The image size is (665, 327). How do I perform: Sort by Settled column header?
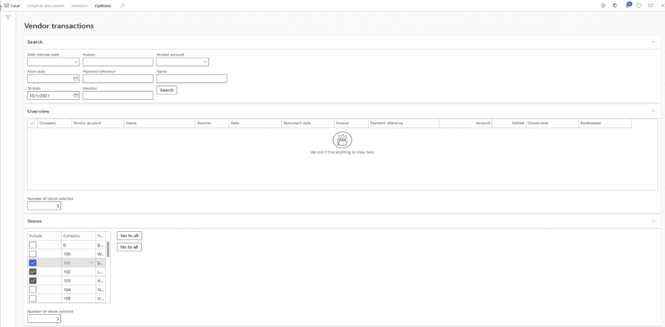pyautogui.click(x=519, y=123)
